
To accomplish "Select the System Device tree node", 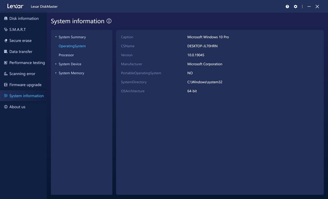I will (x=70, y=64).
